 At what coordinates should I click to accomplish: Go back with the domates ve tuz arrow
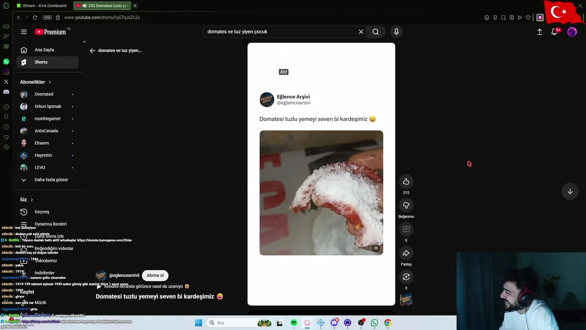(92, 50)
